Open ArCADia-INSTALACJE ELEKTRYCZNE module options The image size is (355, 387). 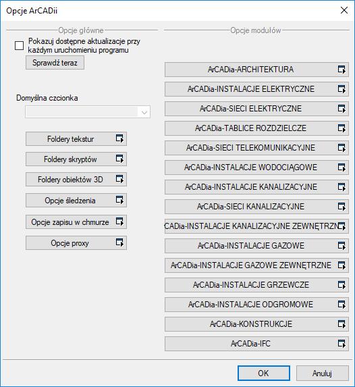point(256,89)
